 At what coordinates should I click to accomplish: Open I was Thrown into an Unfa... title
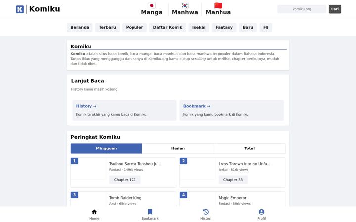click(245, 164)
